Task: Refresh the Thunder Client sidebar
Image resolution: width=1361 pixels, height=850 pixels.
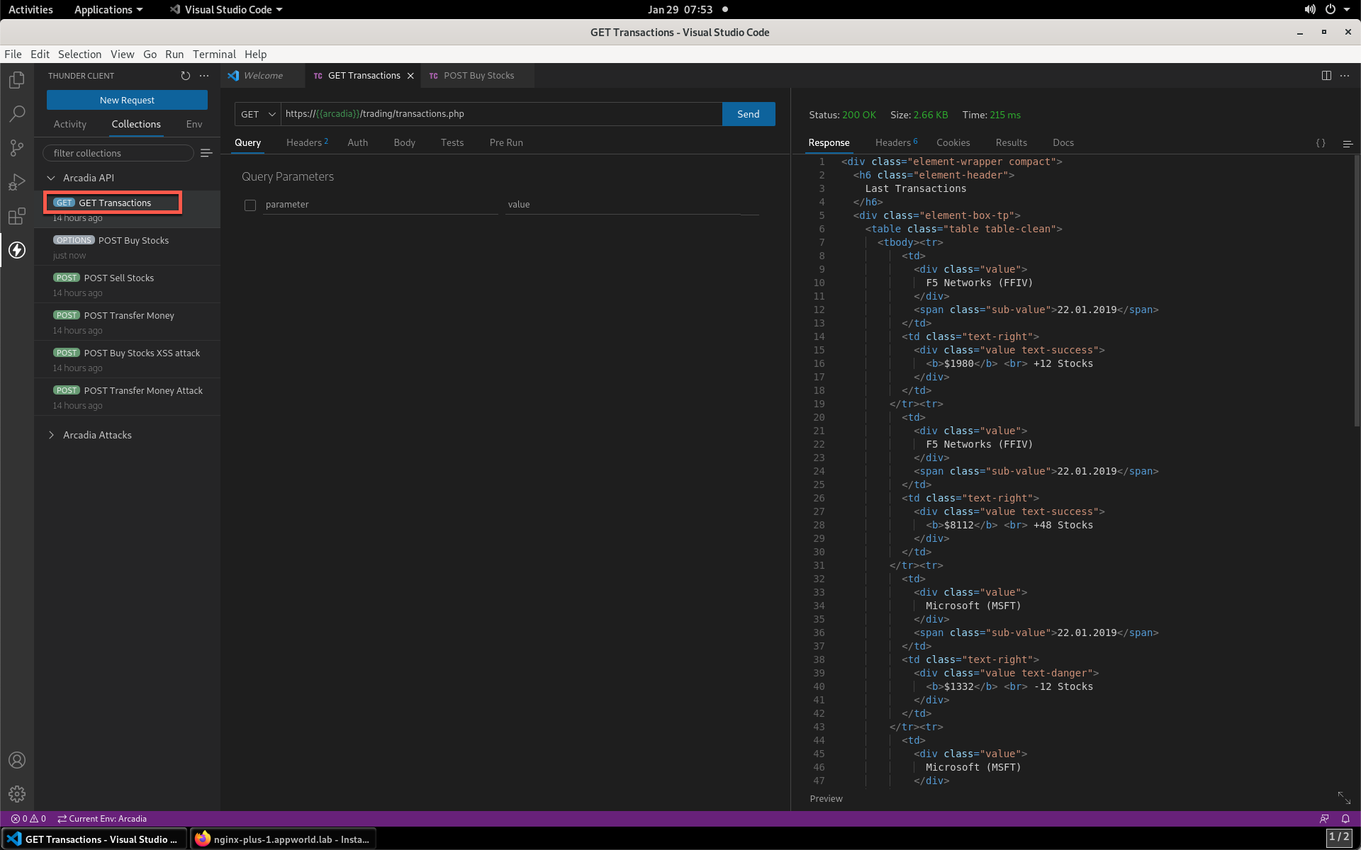Action: pos(186,76)
